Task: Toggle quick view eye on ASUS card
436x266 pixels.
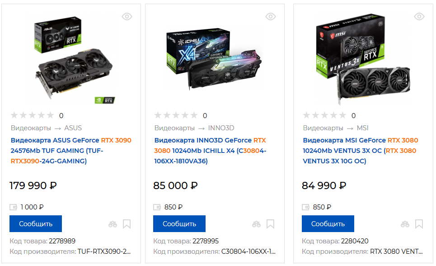Action: pos(127,17)
